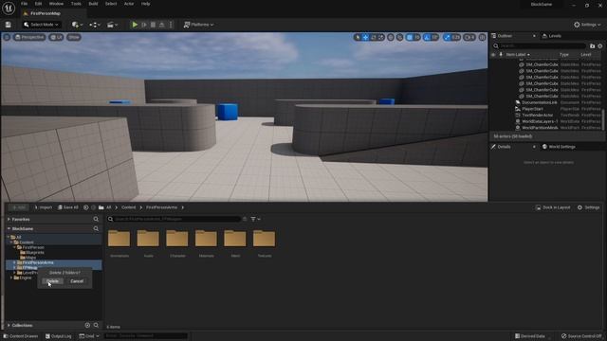
Task: Click Import in Content Browser
Action: pos(44,207)
